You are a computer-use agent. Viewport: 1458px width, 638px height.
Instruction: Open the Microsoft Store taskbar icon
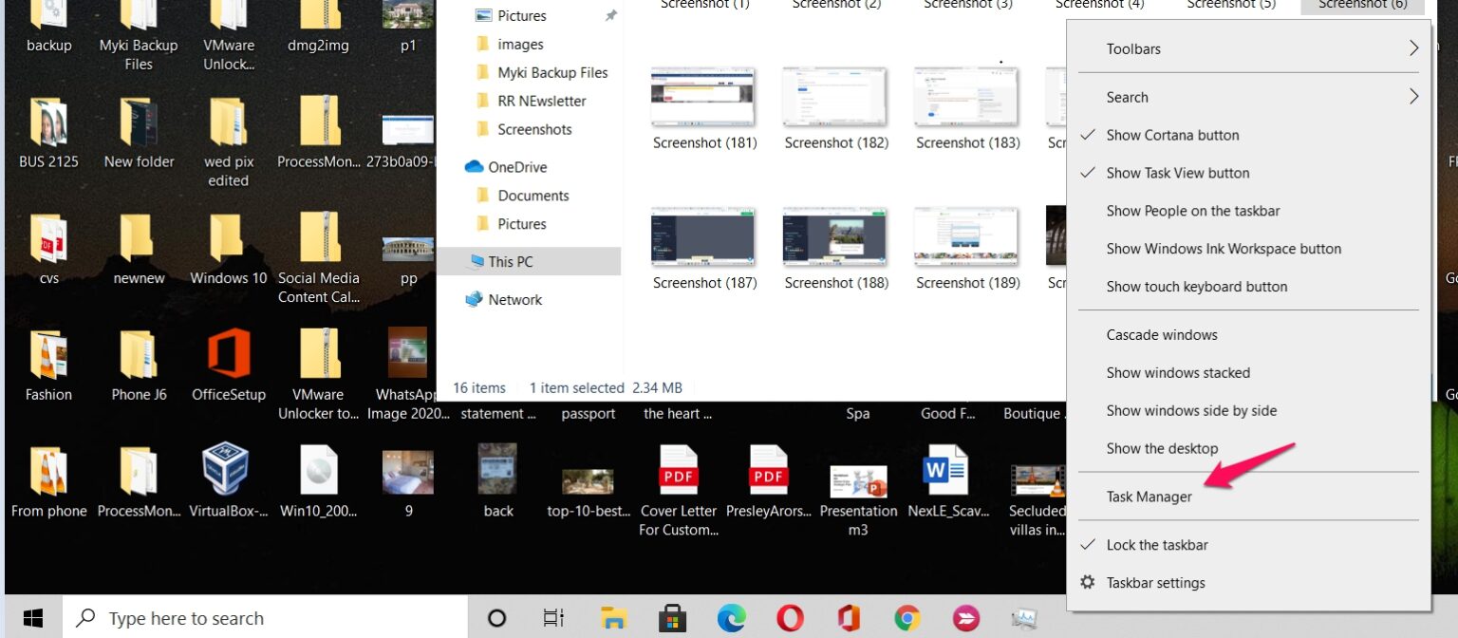pos(672,618)
